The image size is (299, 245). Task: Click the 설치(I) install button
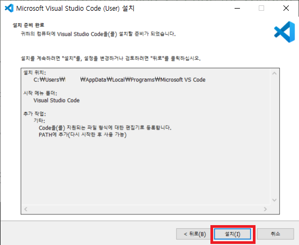[x=232, y=234]
